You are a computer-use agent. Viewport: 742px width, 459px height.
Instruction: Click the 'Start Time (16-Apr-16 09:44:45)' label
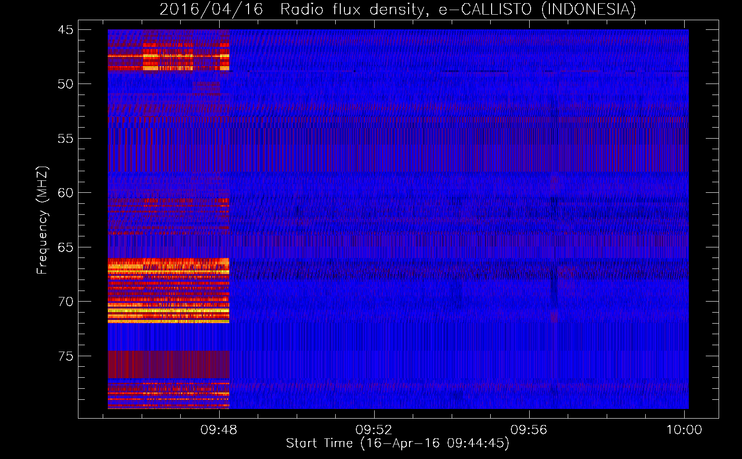coord(398,443)
